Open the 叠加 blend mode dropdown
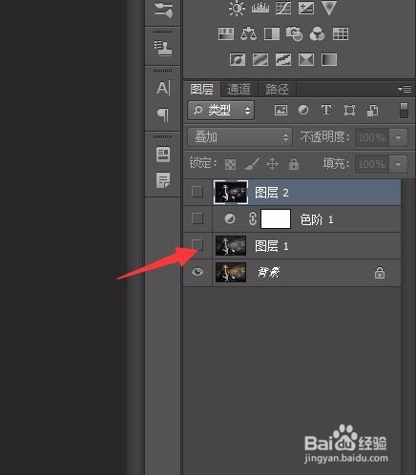 [239, 137]
